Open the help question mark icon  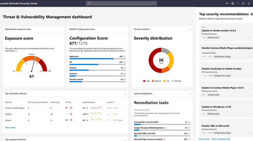click(238, 3)
